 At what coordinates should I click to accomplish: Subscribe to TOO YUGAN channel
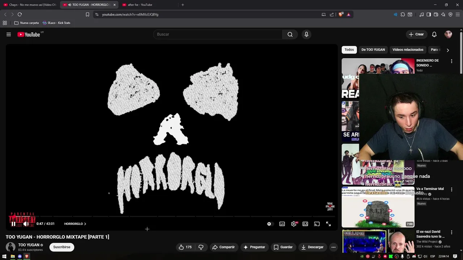coord(62,247)
